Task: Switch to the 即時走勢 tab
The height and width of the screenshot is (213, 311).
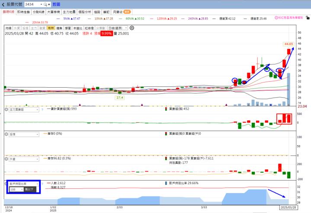Action: coord(23,12)
